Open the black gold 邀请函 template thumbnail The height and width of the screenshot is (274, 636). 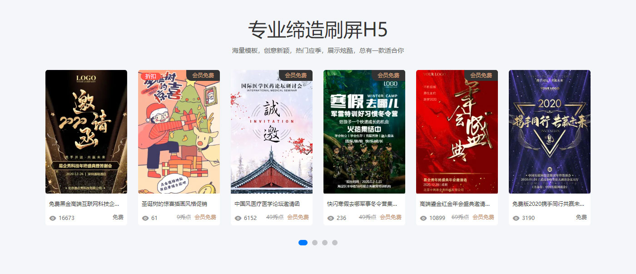(x=86, y=132)
